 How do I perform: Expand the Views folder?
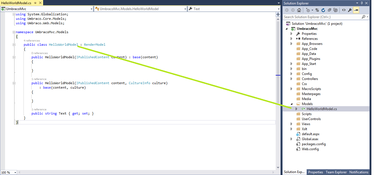tap(292, 124)
